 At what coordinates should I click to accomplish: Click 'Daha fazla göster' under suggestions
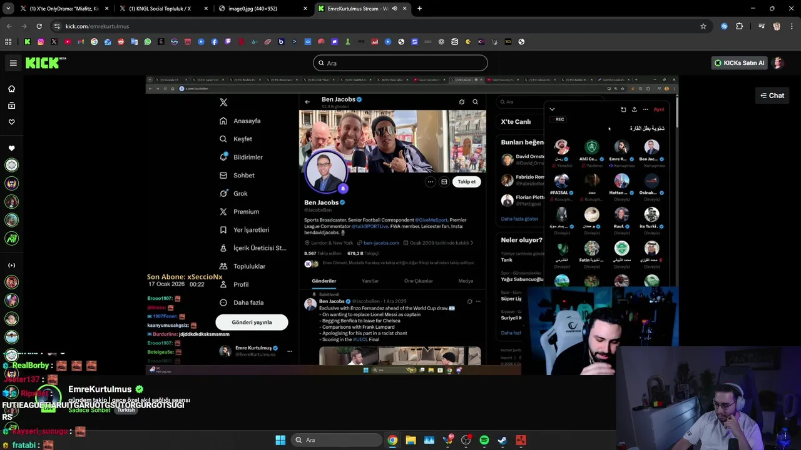519,219
